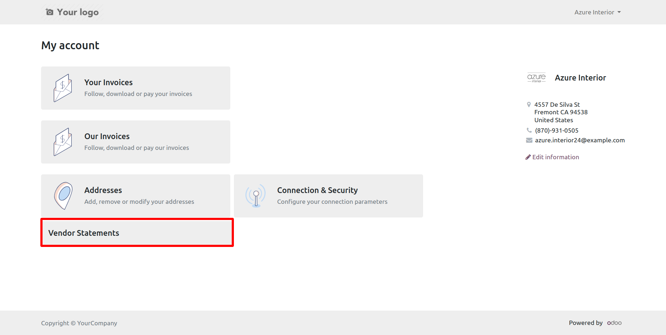Open the Addresses card title
The width and height of the screenshot is (666, 335).
pos(103,190)
